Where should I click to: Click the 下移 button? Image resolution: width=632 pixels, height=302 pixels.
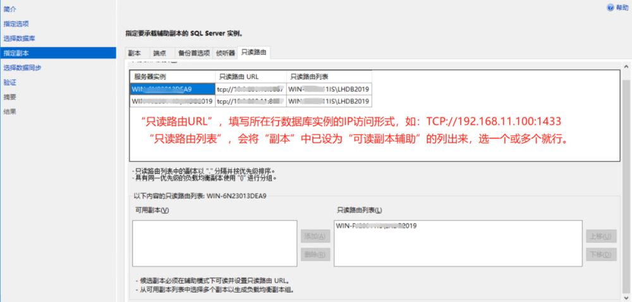[601, 255]
